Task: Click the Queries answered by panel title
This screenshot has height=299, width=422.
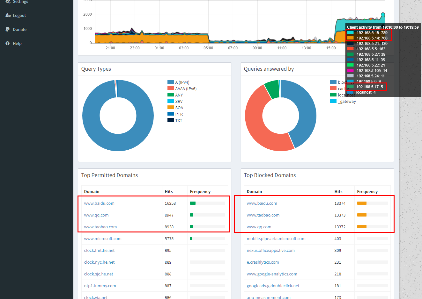Action: pyautogui.click(x=269, y=69)
